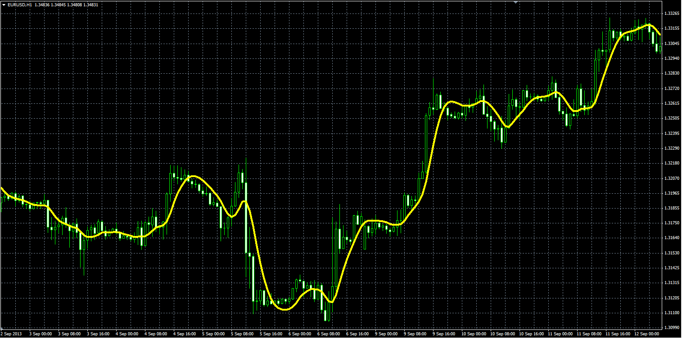The image size is (682, 338).
Task: Click the 4 Sep 00:00 time label
Action: [126, 334]
